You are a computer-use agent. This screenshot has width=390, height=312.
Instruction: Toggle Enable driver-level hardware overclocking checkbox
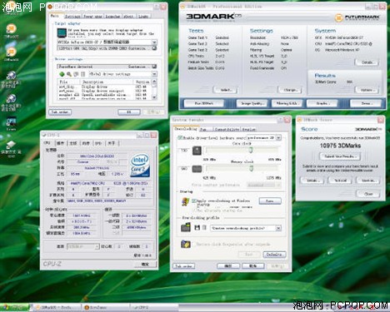click(179, 138)
